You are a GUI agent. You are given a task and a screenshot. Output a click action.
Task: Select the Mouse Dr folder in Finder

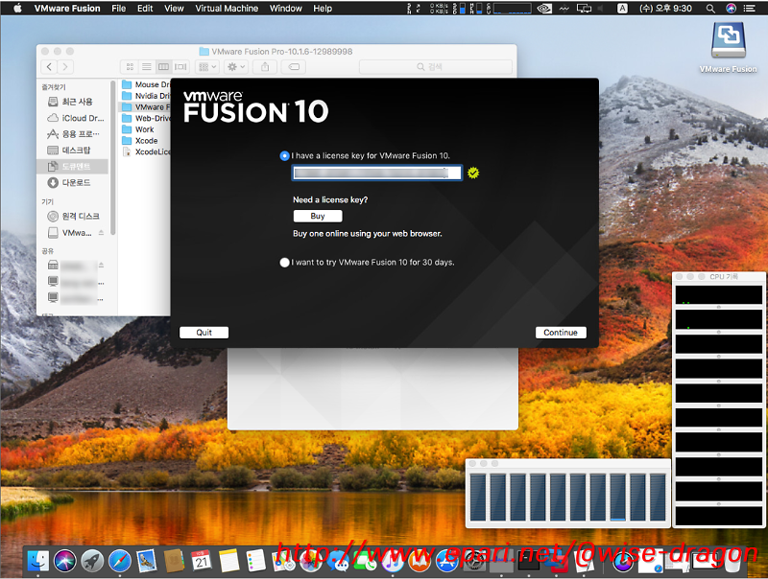(x=146, y=84)
